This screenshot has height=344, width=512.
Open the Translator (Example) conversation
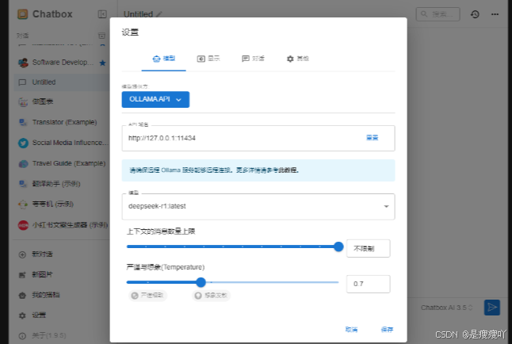pyautogui.click(x=62, y=122)
